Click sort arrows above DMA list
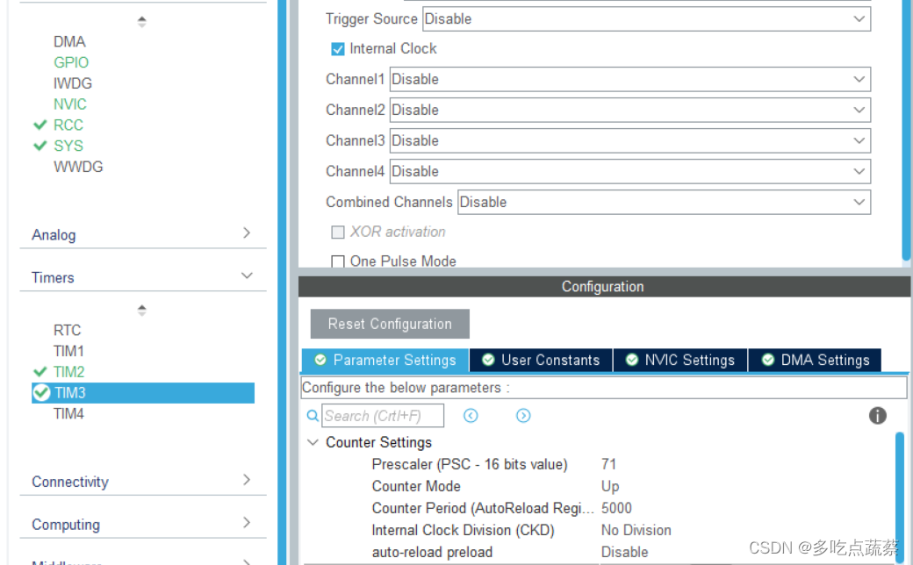 coord(141,22)
